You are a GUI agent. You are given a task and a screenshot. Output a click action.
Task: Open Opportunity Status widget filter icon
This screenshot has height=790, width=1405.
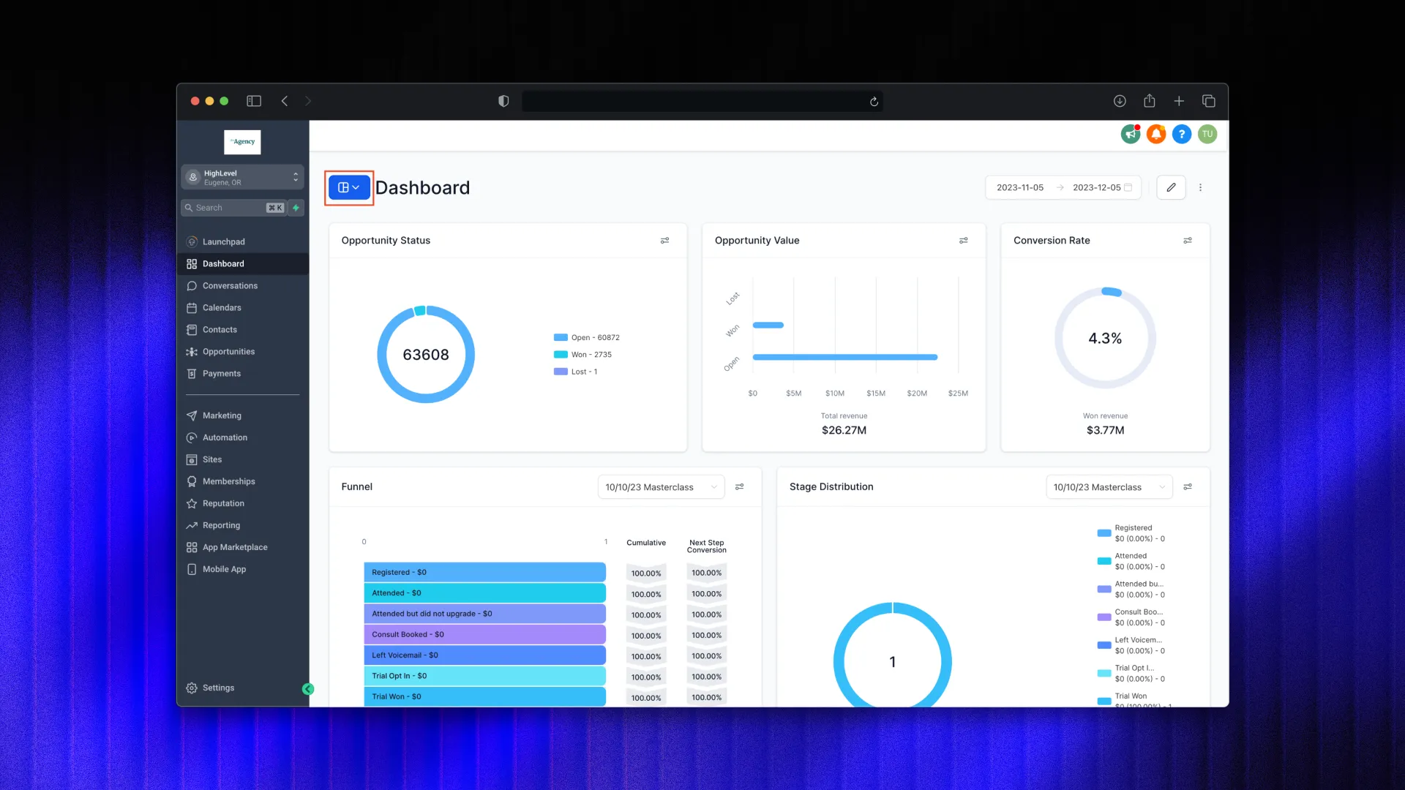[x=665, y=241]
